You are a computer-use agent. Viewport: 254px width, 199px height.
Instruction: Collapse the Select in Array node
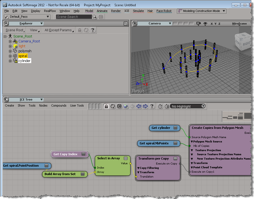(x=126, y=158)
